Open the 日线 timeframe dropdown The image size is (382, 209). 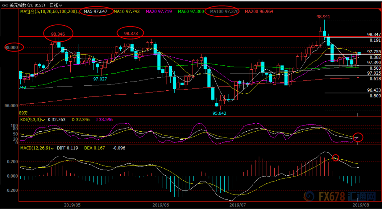click(55, 5)
